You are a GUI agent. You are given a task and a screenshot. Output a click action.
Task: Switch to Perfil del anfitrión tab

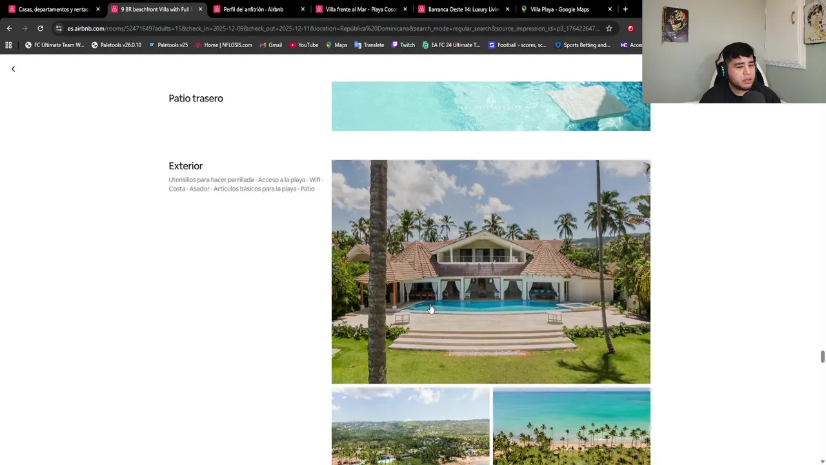pyautogui.click(x=258, y=9)
